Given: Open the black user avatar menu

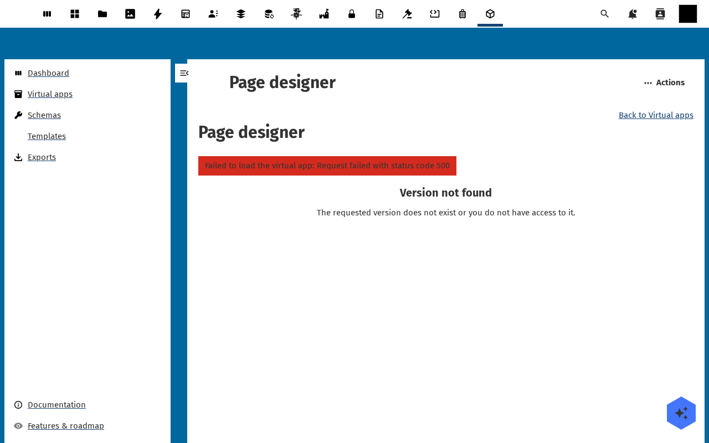Looking at the screenshot, I should tap(688, 14).
